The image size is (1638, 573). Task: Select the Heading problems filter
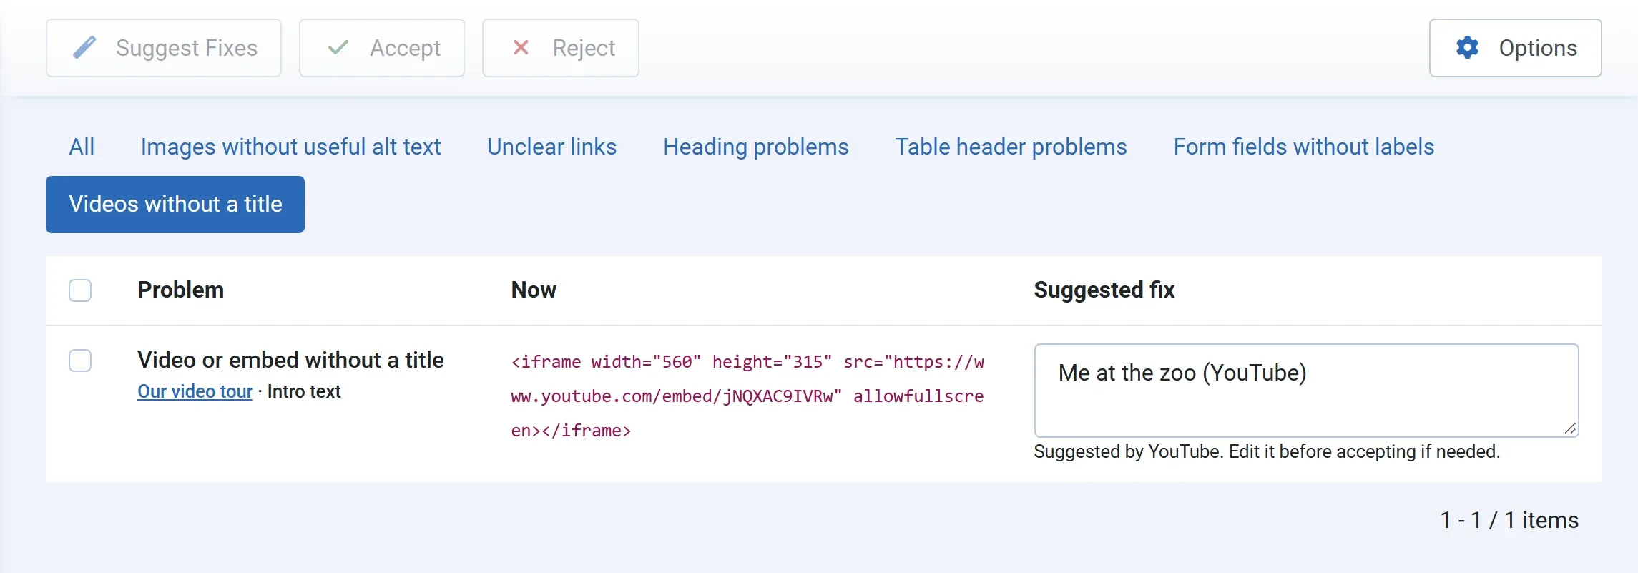point(756,147)
